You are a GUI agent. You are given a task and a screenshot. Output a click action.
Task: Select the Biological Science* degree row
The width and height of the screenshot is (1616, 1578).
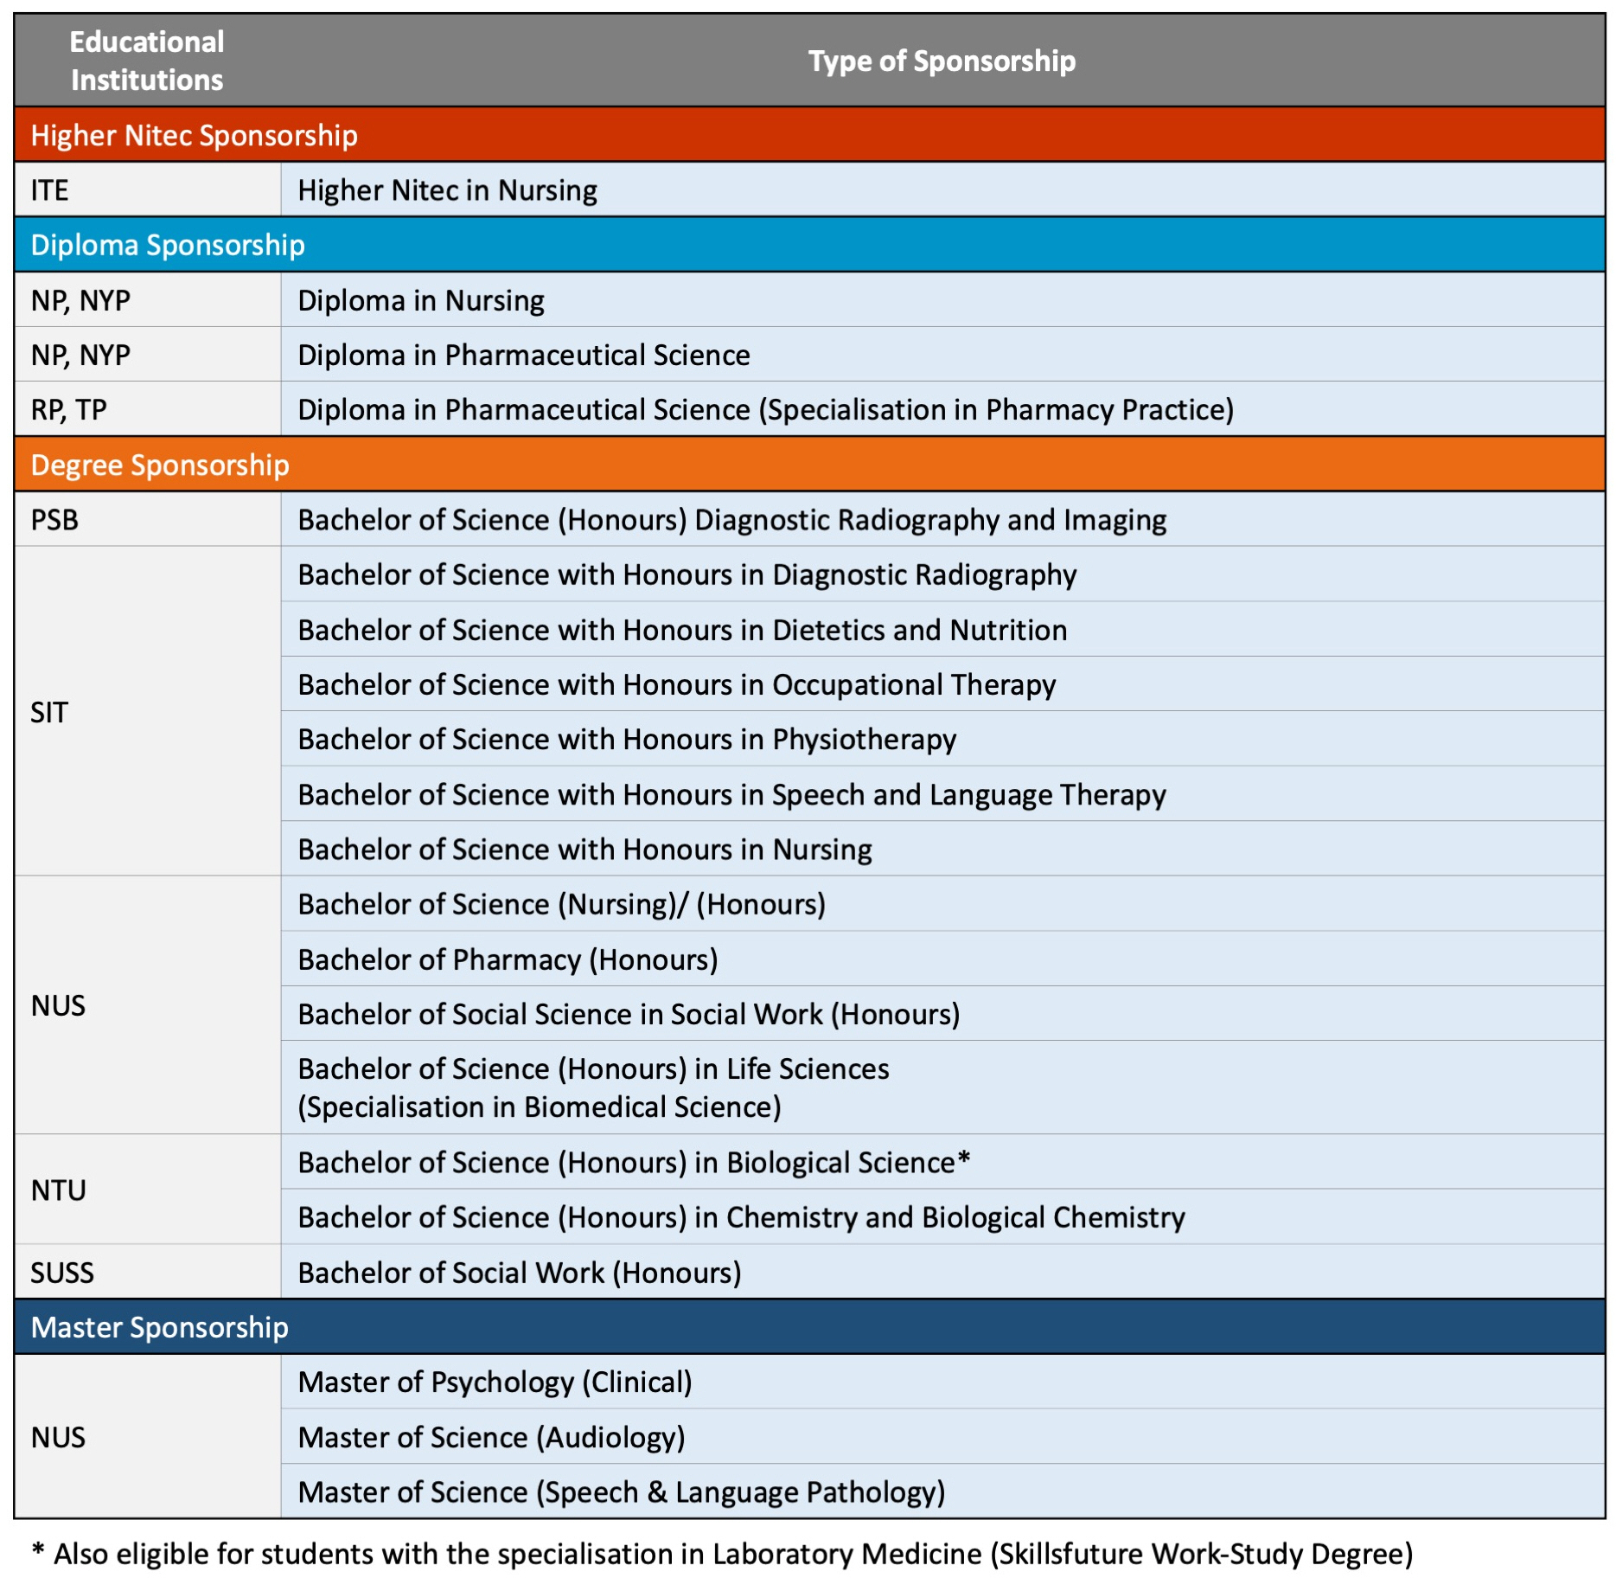tap(634, 1163)
